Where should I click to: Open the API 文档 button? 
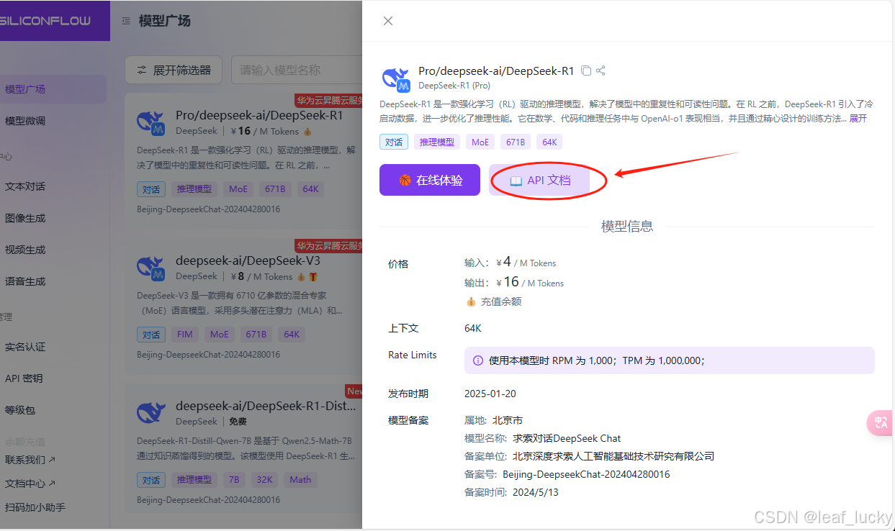(x=540, y=180)
